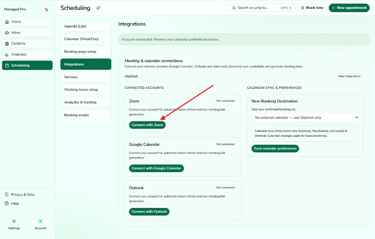
Task: Click the calendar busy times info note
Action: coord(305,133)
